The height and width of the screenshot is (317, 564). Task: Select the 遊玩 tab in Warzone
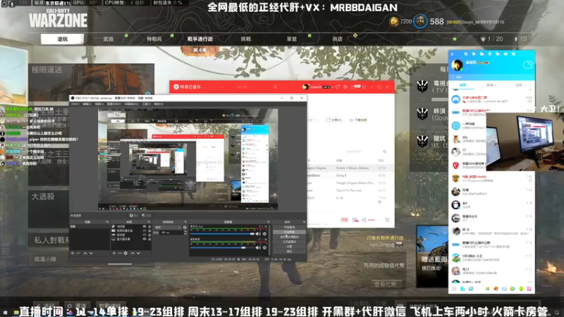point(63,39)
